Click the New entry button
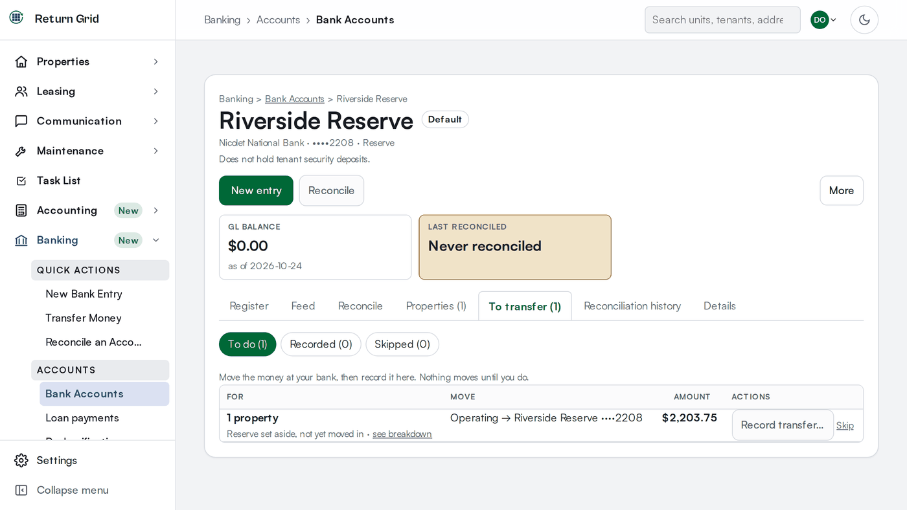This screenshot has height=510, width=907. [x=256, y=190]
